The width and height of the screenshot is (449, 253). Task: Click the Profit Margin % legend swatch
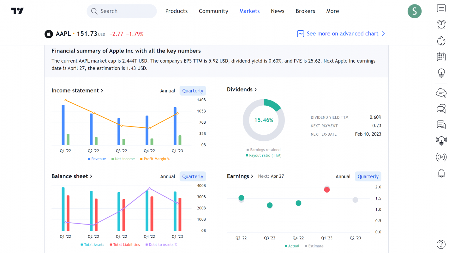141,159
